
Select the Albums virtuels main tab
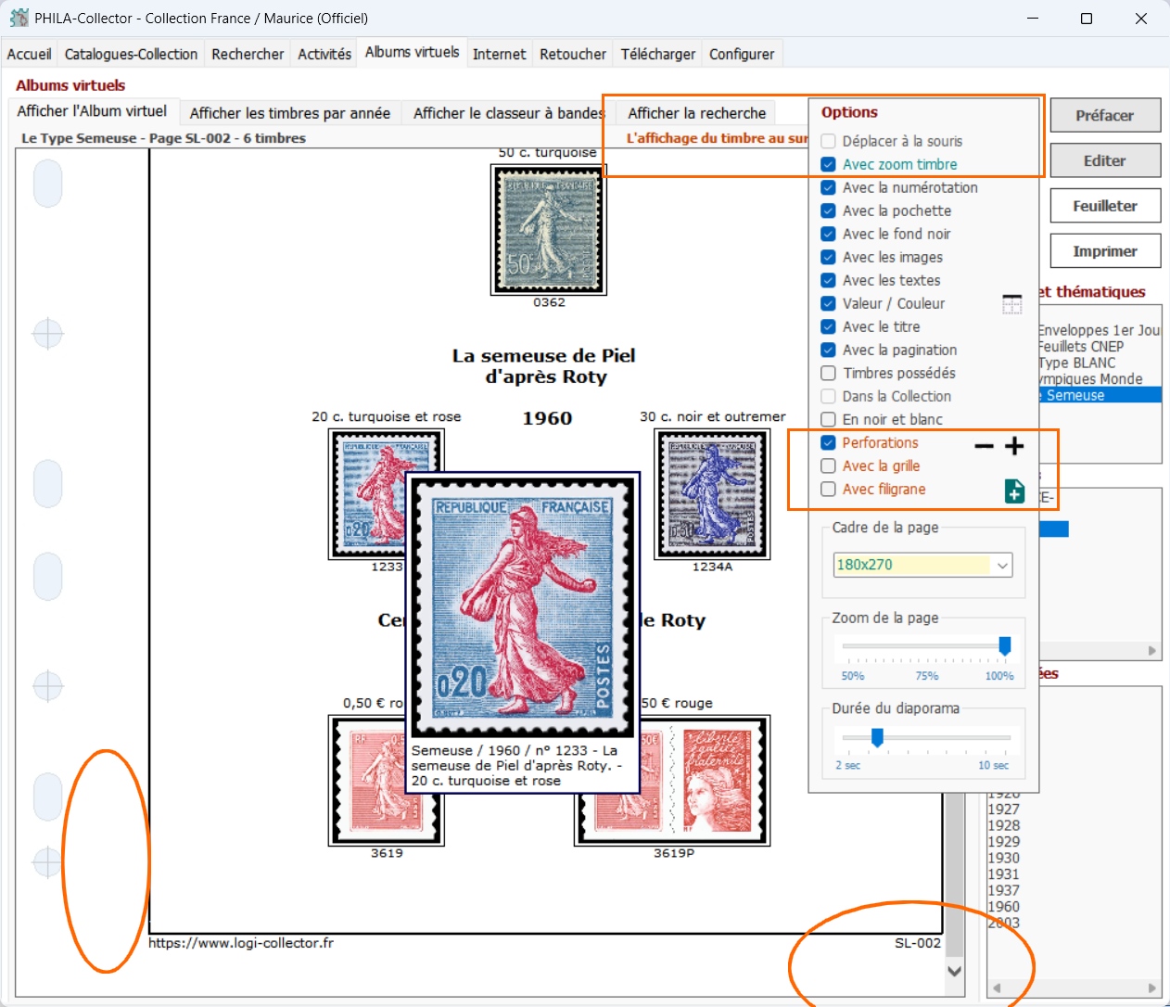(x=413, y=52)
